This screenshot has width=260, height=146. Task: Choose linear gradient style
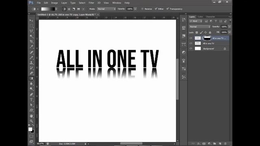point(64,9)
